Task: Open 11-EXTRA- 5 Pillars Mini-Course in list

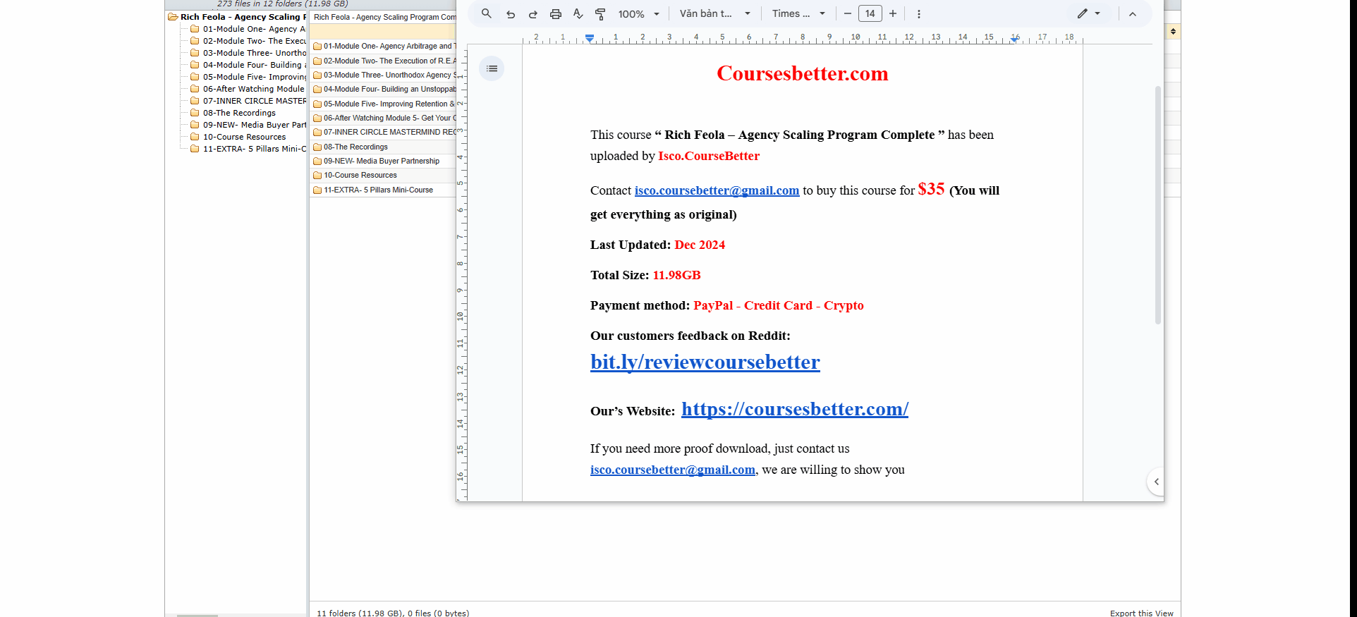Action: [x=373, y=190]
